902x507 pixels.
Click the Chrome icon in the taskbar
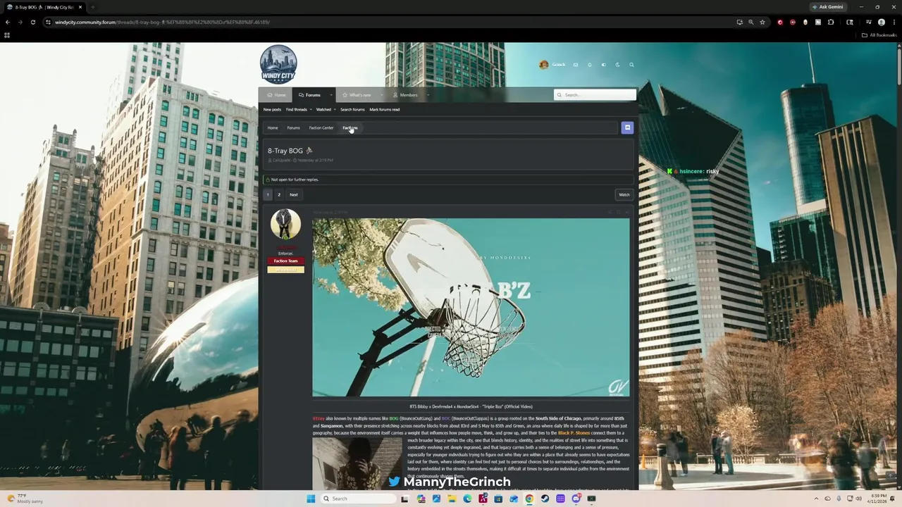529,499
